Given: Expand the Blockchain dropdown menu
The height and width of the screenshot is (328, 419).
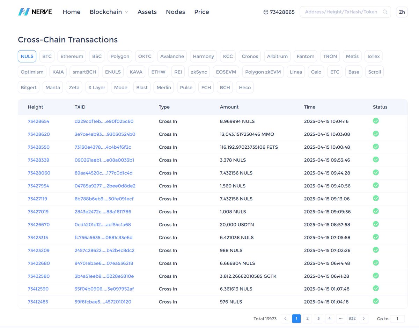Looking at the screenshot, I should pos(109,12).
